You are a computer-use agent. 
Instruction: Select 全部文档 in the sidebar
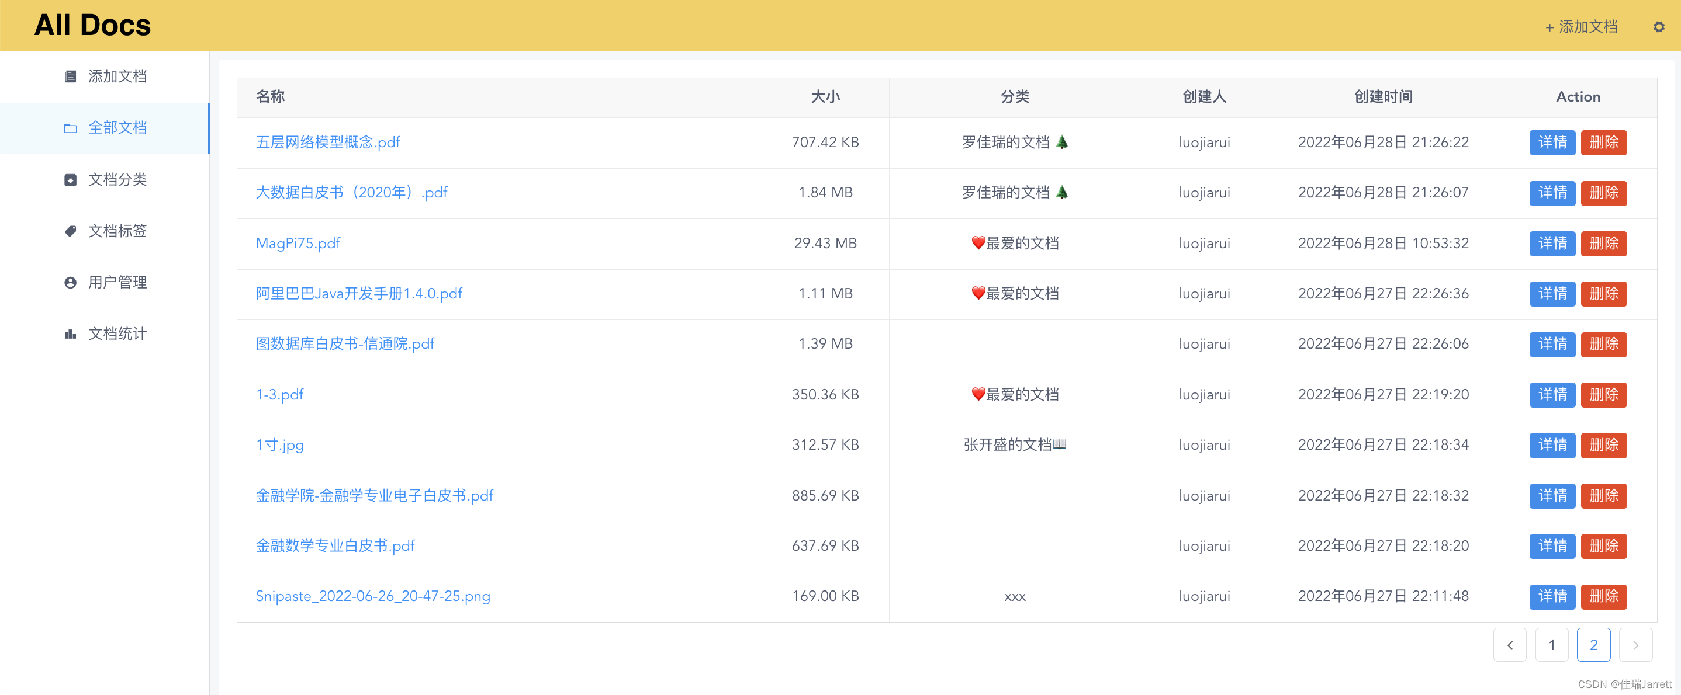(105, 128)
